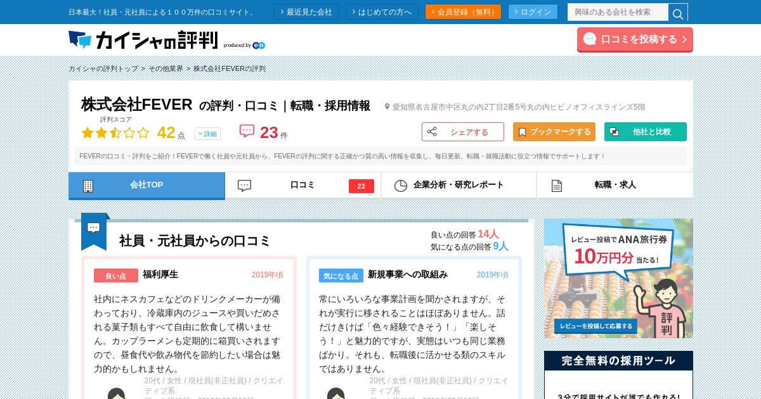Click the 興味のある会社を検索 search field

click(618, 12)
